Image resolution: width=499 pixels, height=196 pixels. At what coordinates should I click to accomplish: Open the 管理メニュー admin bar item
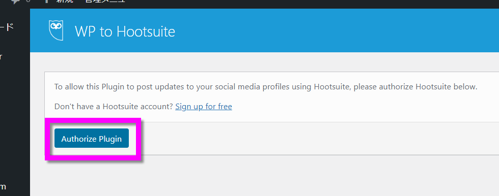(x=105, y=1)
